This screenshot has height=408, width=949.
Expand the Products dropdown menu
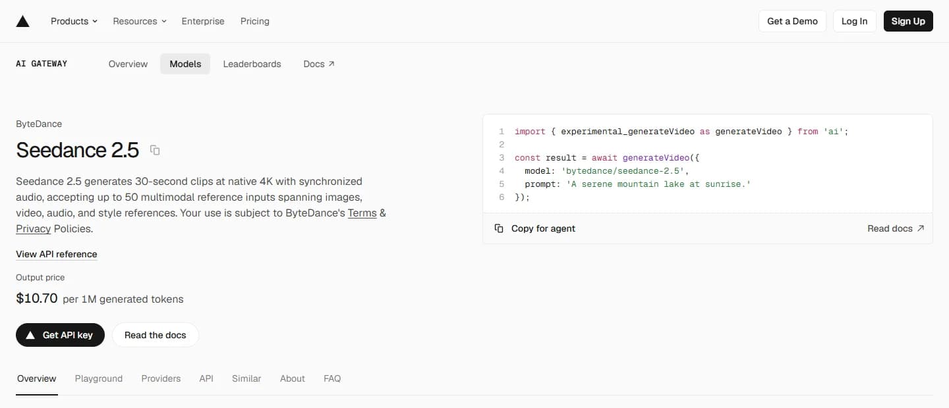(74, 21)
